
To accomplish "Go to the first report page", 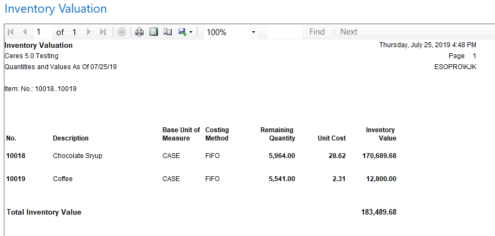I will coord(11,32).
